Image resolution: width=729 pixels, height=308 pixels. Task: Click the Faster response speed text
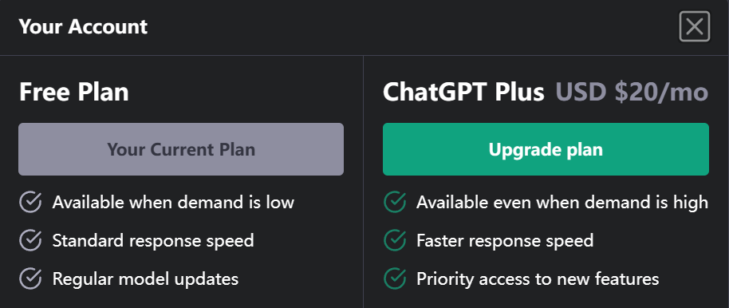(505, 240)
